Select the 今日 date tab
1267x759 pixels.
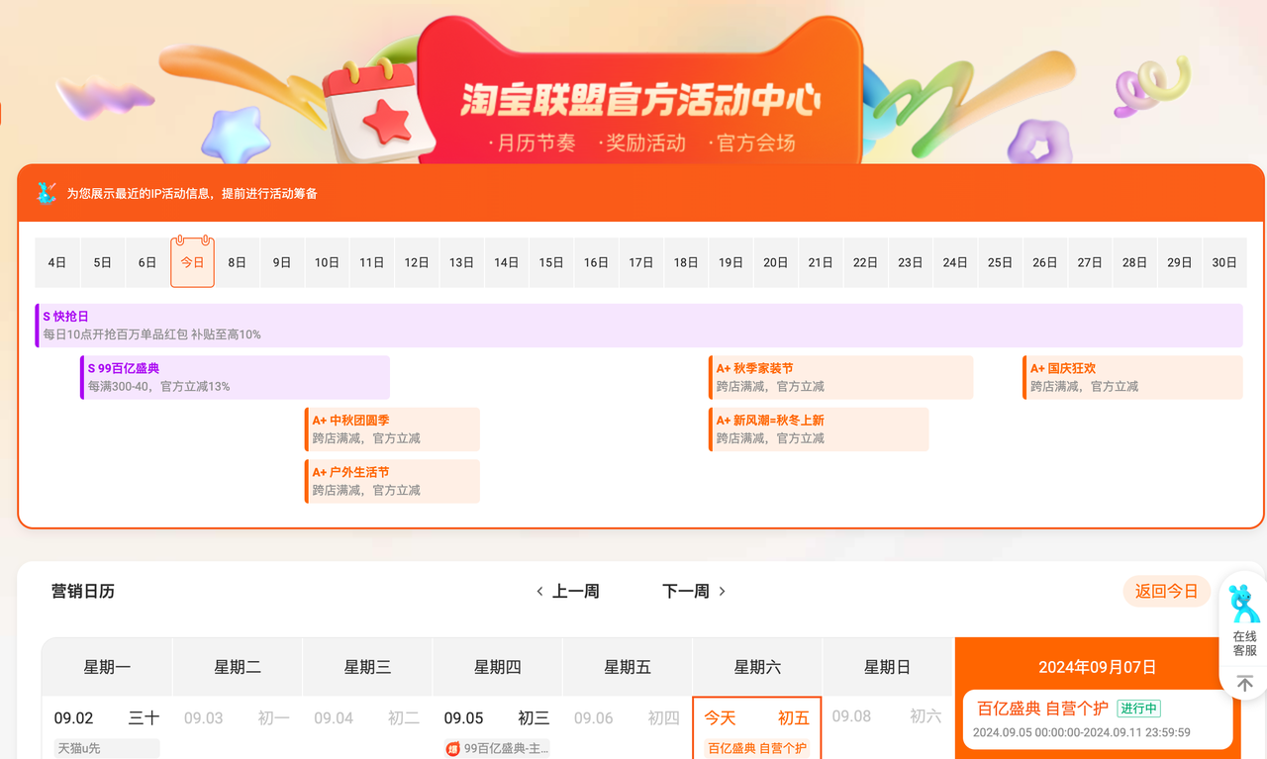[192, 262]
